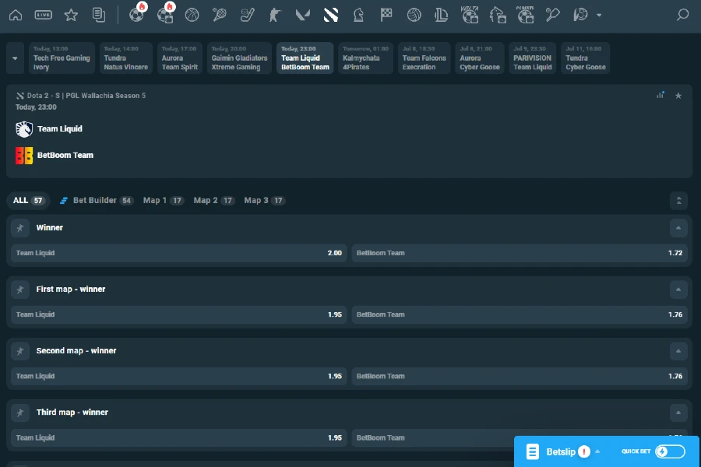The width and height of the screenshot is (701, 467).
Task: Open the matches carousel dropdown arrow
Action: (14, 58)
